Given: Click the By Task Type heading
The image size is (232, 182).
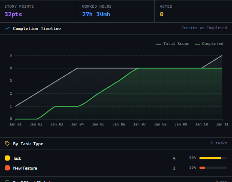Looking at the screenshot, I should (x=28, y=144).
